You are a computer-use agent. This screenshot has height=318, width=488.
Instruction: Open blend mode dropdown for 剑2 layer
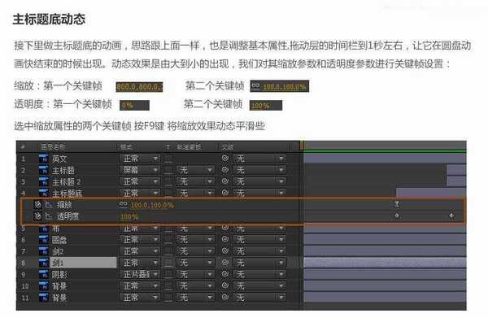point(139,250)
